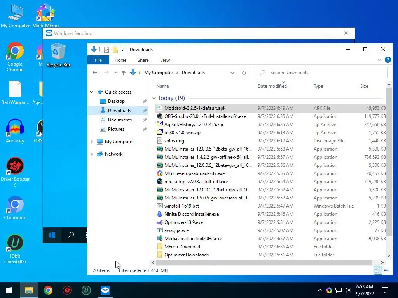This screenshot has width=398, height=298.
Task: Switch to large thumbnails view icon
Action: tap(386, 270)
